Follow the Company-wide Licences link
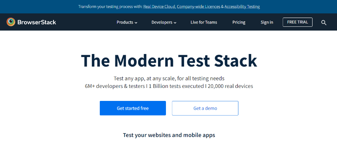Viewport: 337px width, 152px height. 198,7
